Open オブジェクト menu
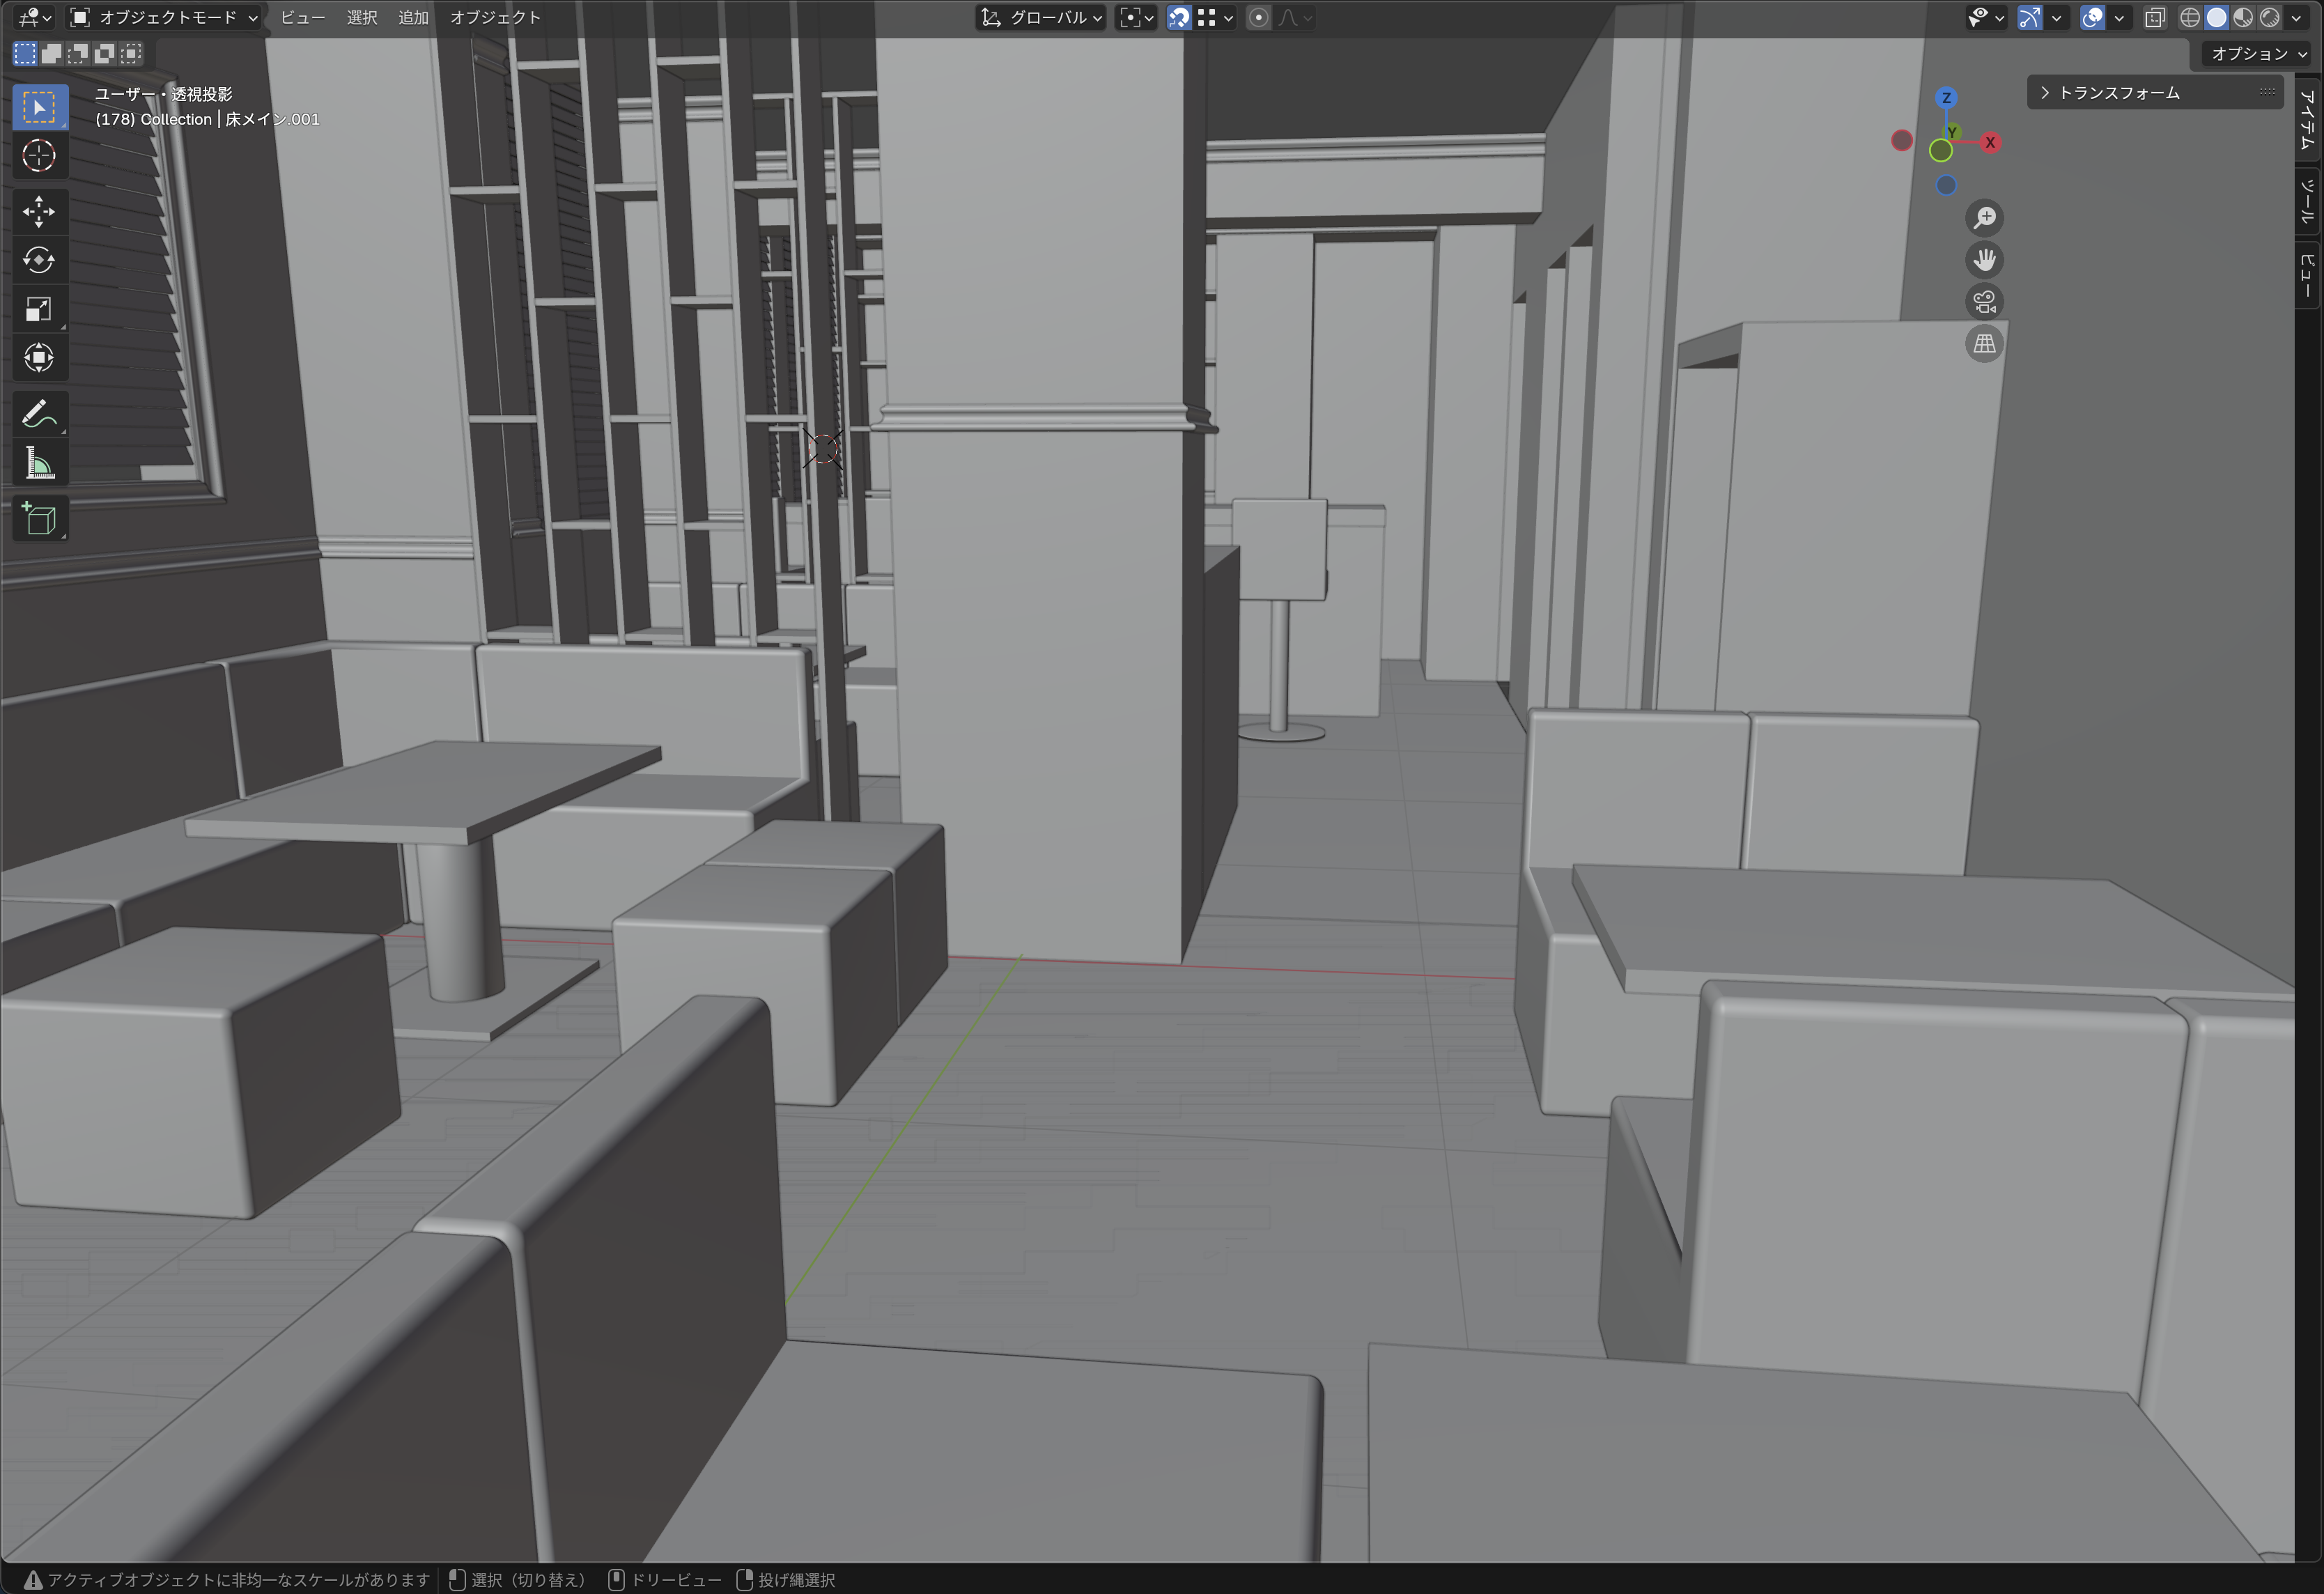 point(495,18)
